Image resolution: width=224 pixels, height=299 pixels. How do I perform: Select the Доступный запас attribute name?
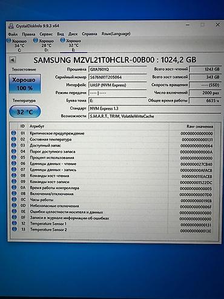click(45, 145)
